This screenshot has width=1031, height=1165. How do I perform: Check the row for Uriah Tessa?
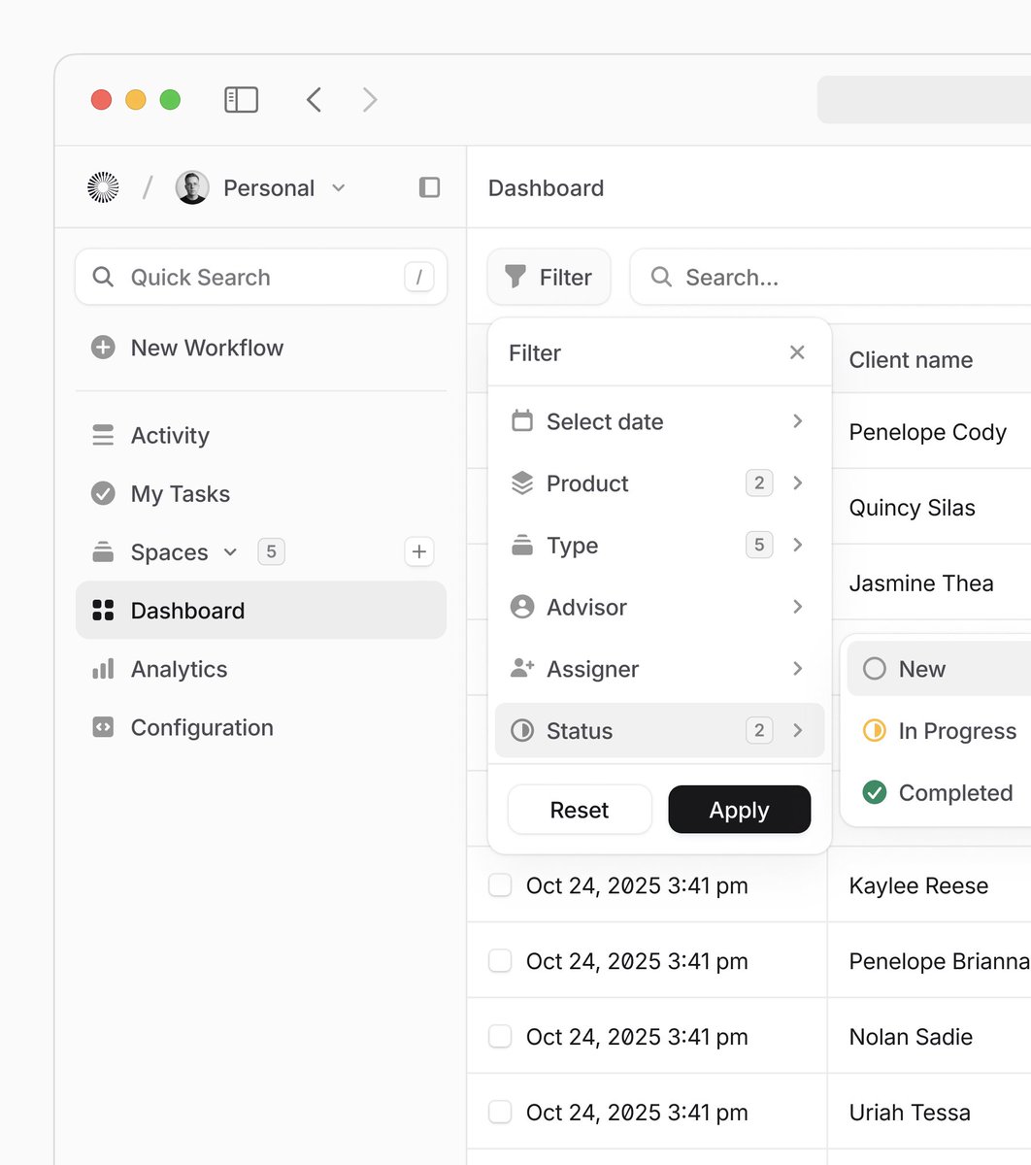tap(500, 1112)
